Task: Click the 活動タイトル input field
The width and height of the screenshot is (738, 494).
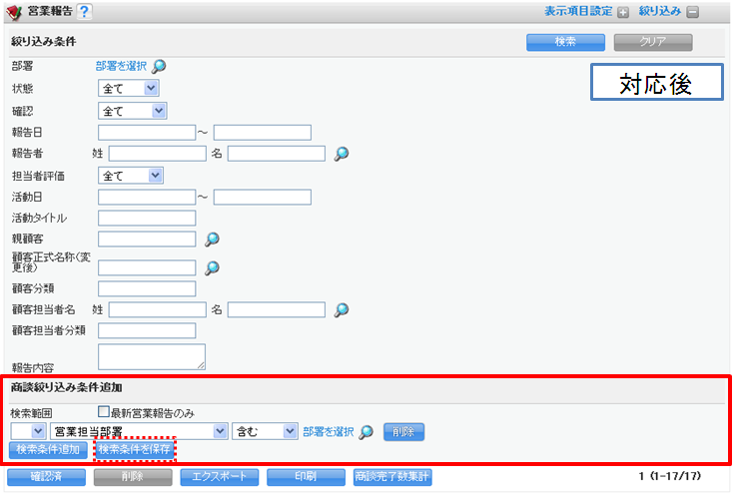Action: click(x=147, y=219)
